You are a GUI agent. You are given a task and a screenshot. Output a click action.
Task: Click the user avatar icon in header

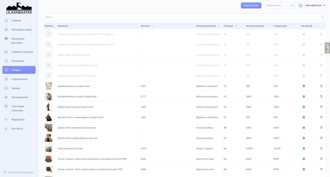coord(300,5)
